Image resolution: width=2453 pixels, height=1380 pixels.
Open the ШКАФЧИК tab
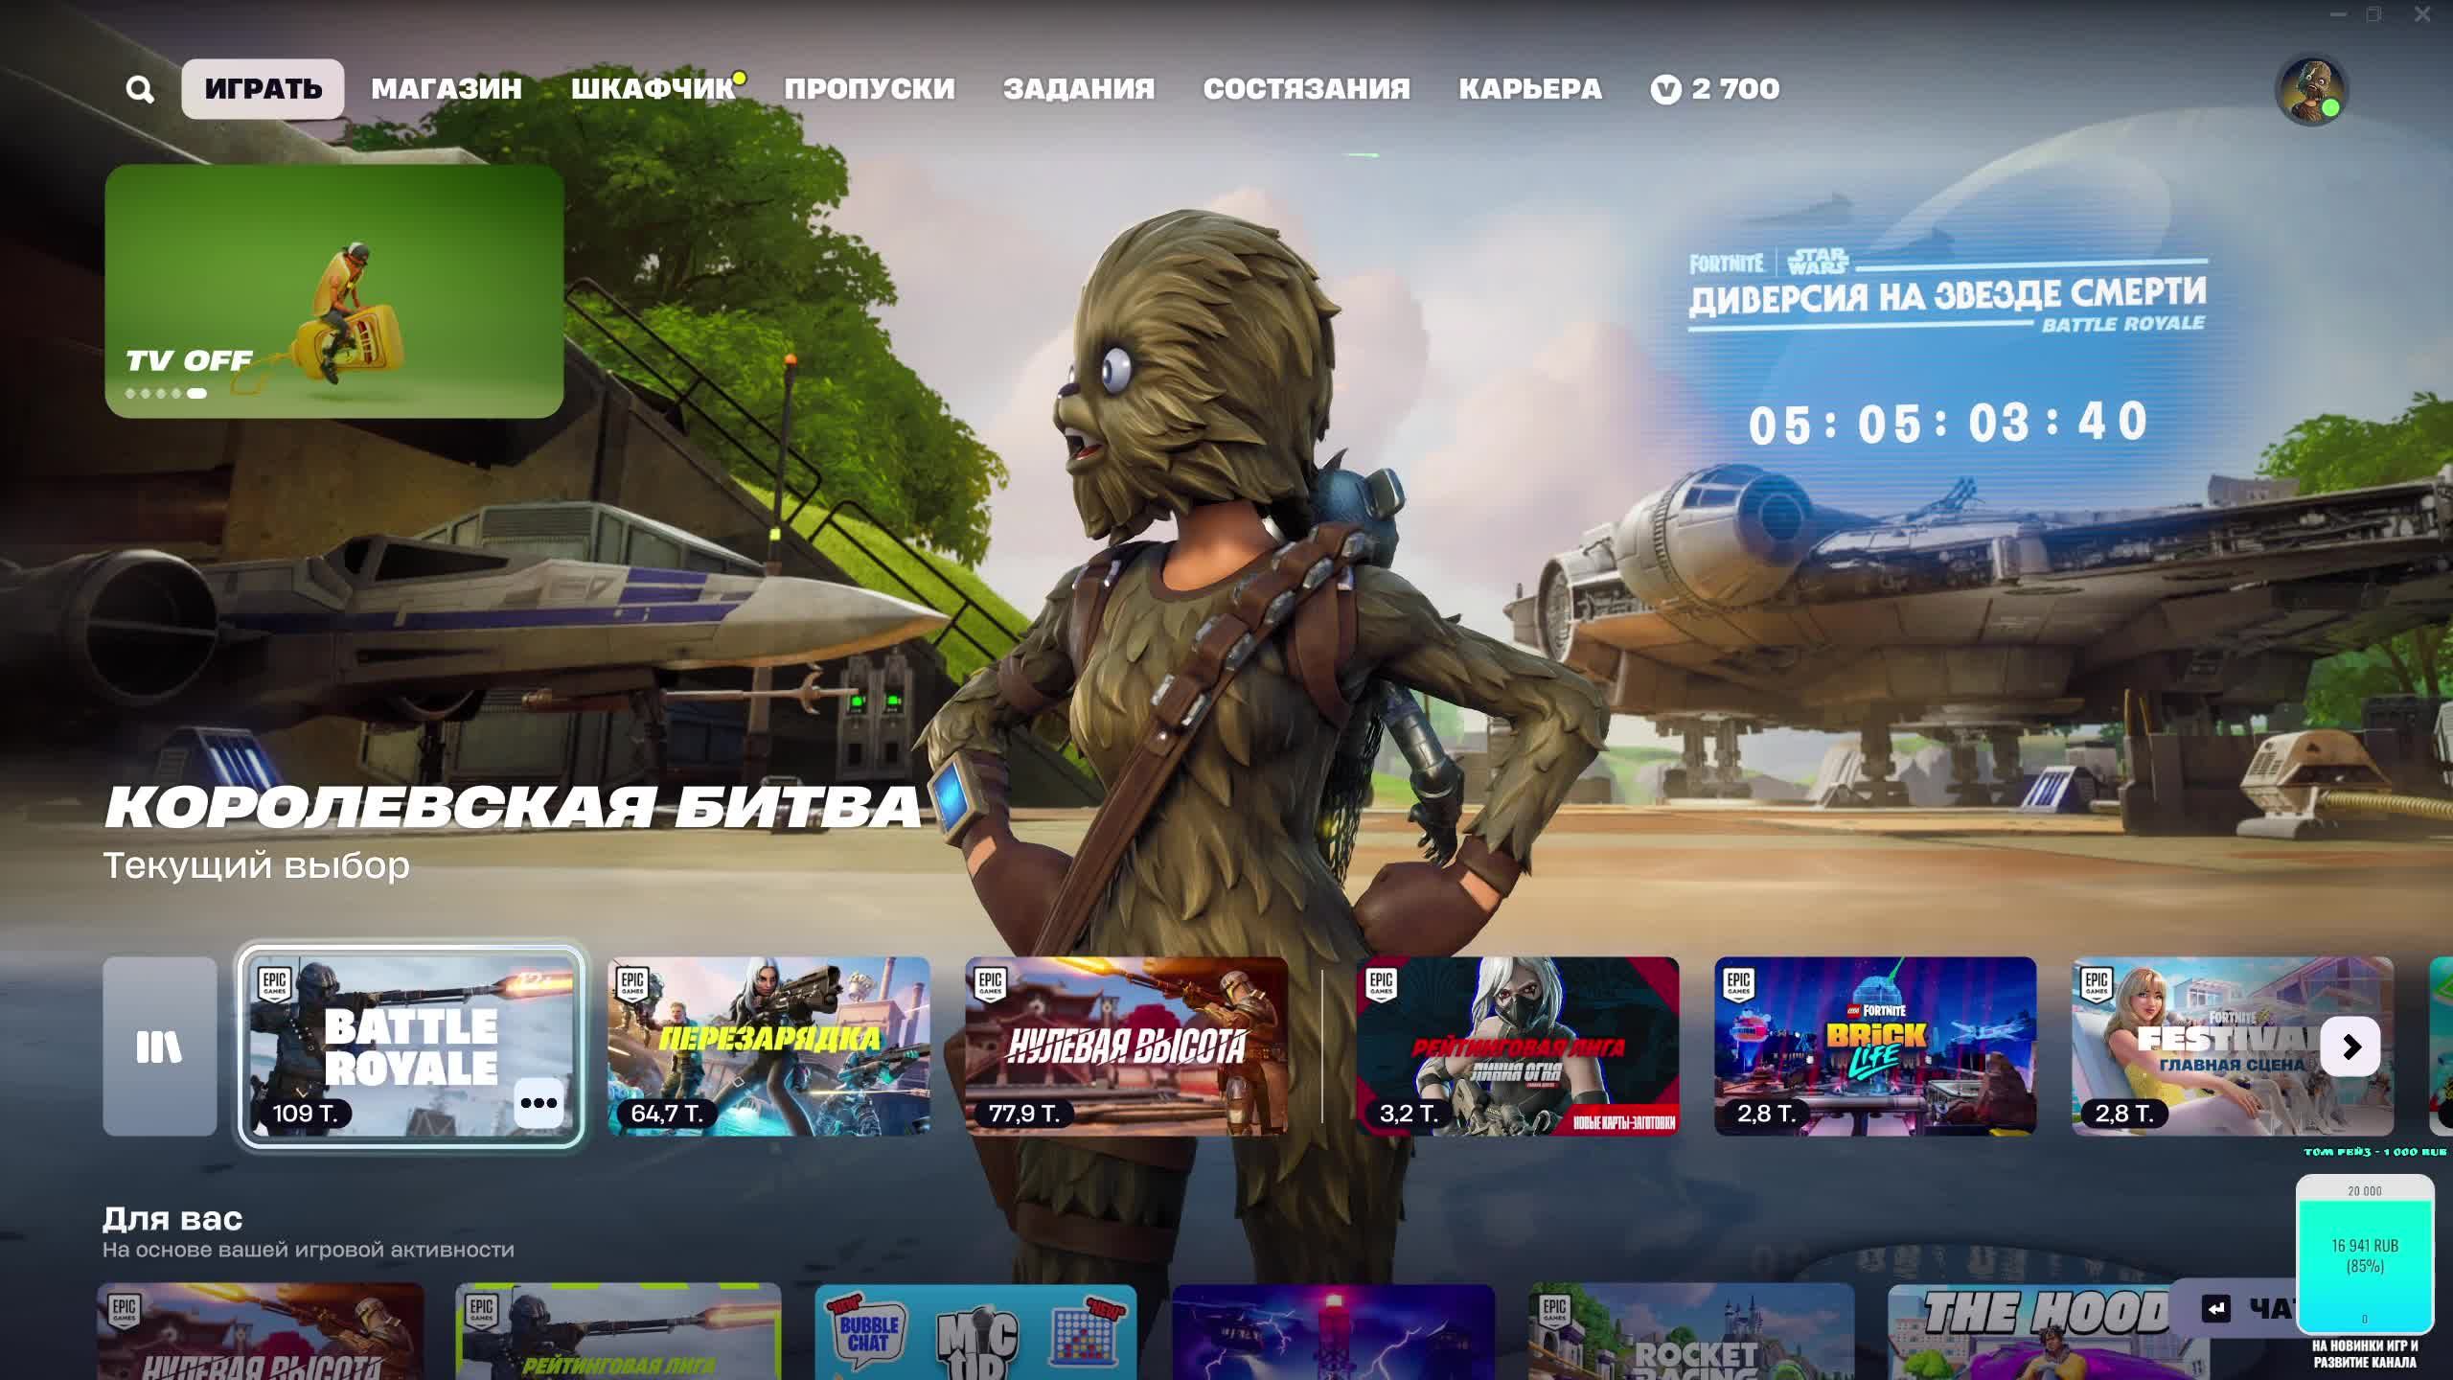click(x=653, y=89)
